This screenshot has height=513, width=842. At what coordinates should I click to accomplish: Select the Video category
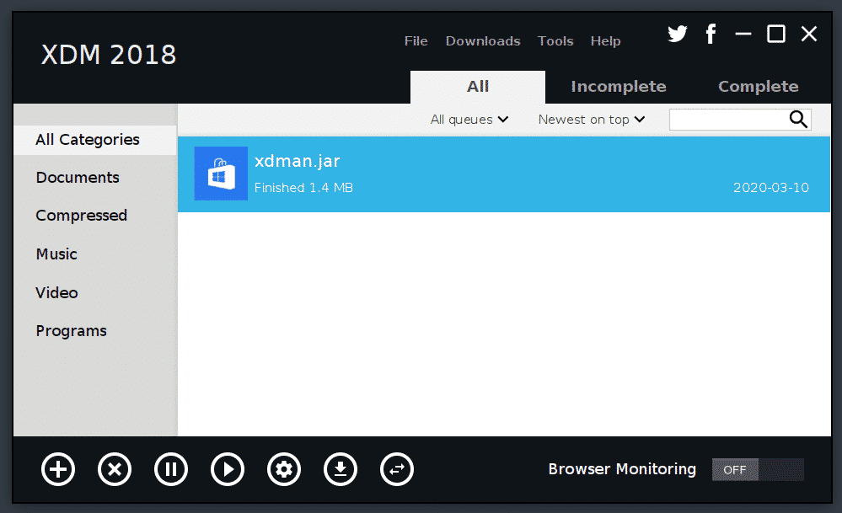tap(56, 292)
